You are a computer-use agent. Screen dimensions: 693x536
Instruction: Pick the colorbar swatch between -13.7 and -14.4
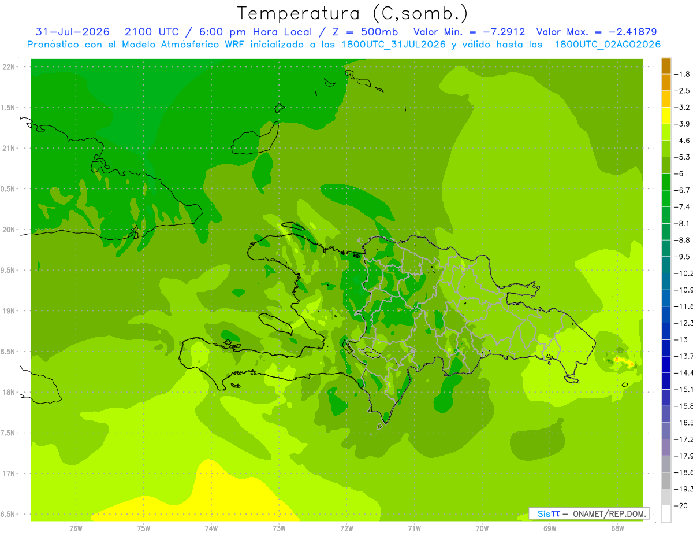[x=666, y=364]
